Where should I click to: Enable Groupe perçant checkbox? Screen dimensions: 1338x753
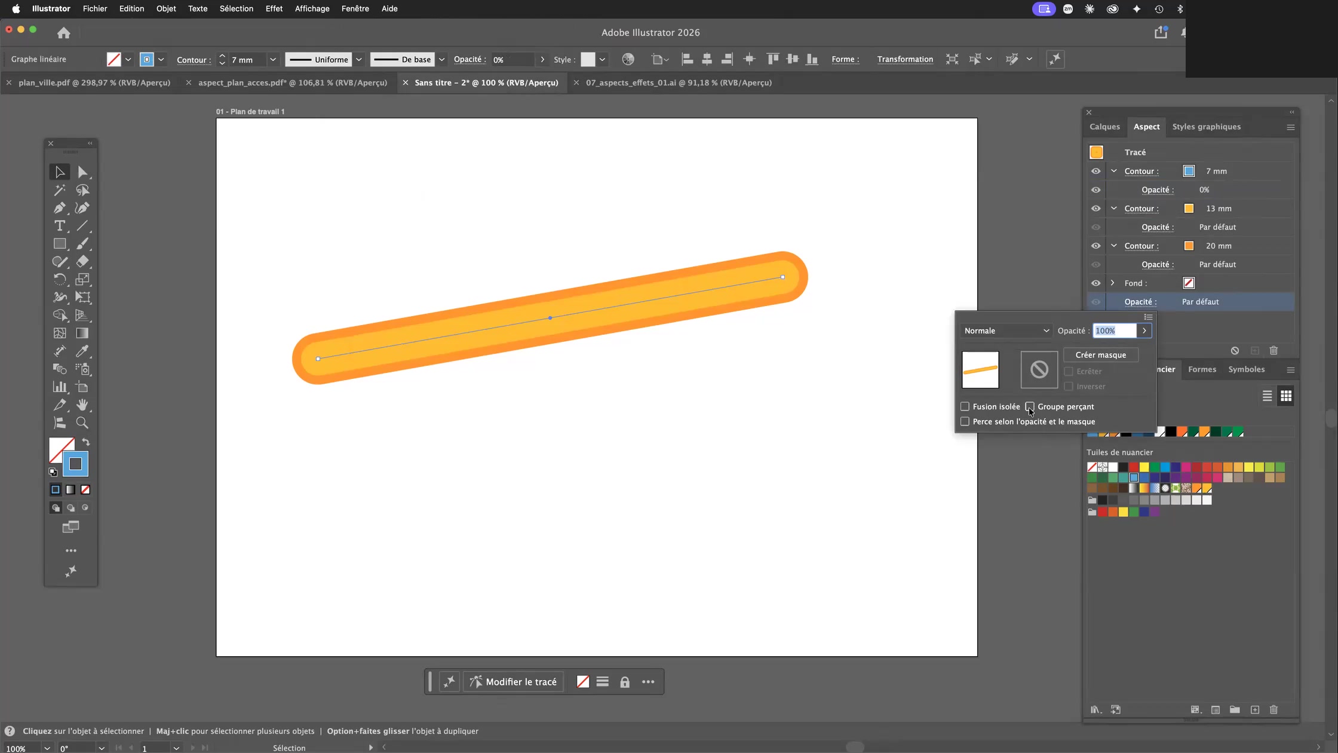(x=1030, y=406)
